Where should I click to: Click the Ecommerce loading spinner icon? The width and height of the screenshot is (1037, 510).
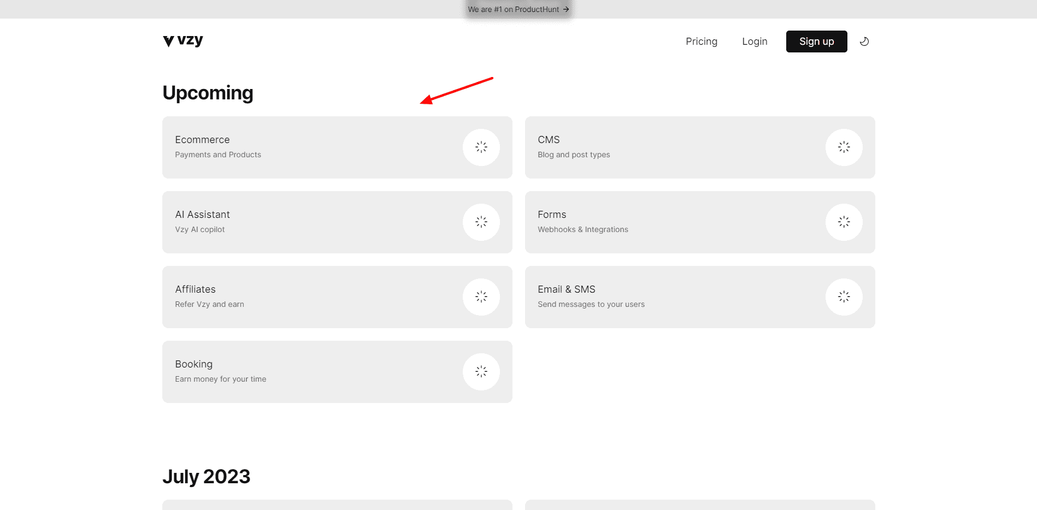point(481,147)
